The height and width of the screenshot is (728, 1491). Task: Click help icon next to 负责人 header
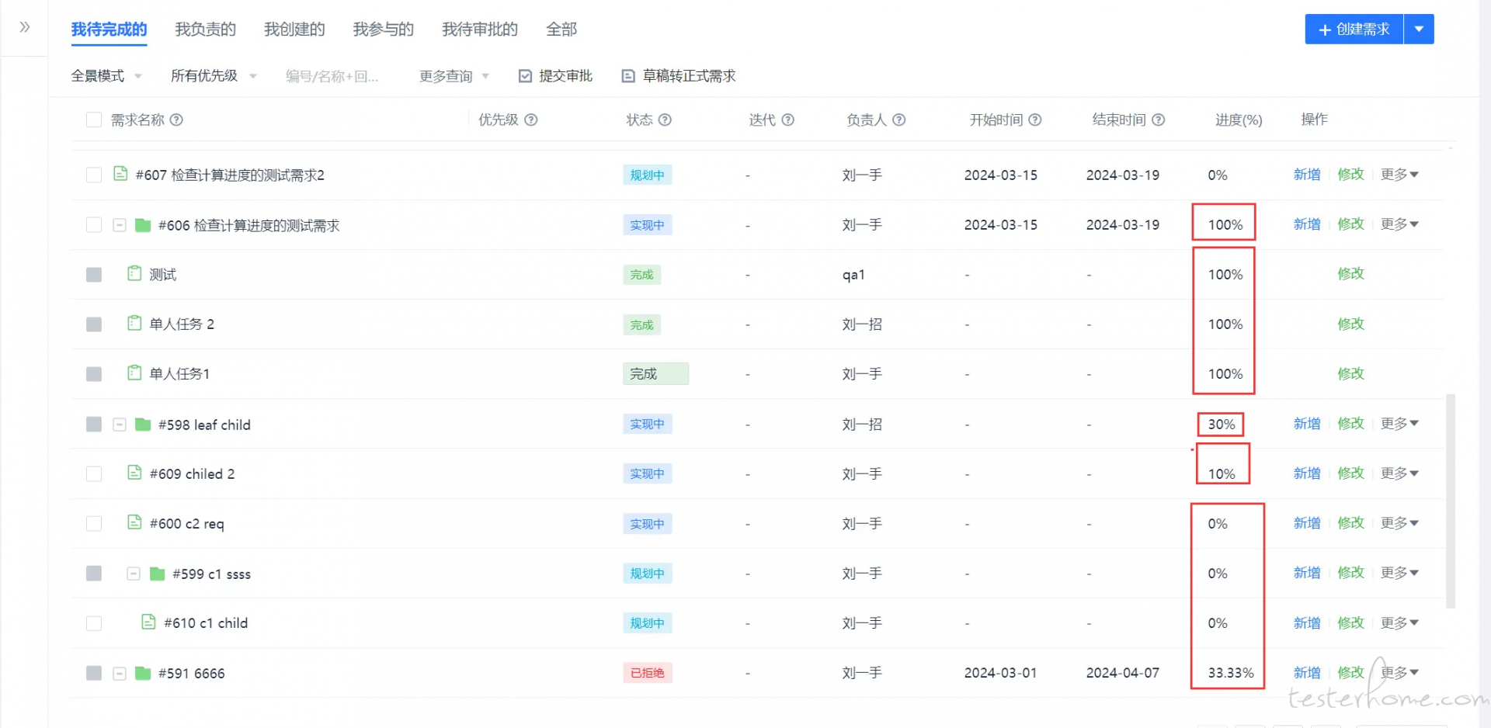tap(898, 120)
